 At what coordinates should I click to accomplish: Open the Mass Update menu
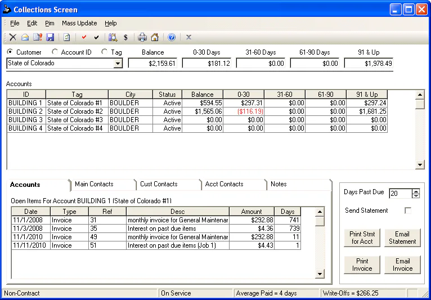tap(79, 23)
